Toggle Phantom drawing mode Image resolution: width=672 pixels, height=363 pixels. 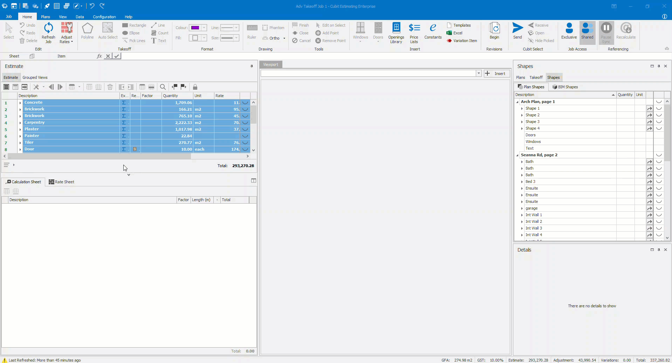click(x=273, y=28)
